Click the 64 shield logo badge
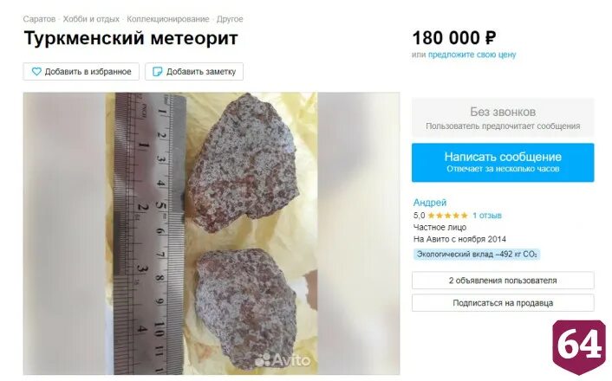The width and height of the screenshot is (612, 381). (x=579, y=346)
